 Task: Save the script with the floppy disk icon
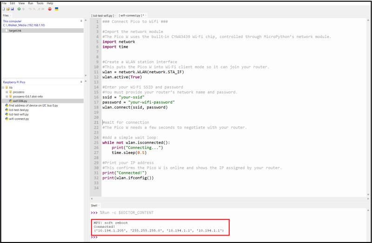point(12,9)
